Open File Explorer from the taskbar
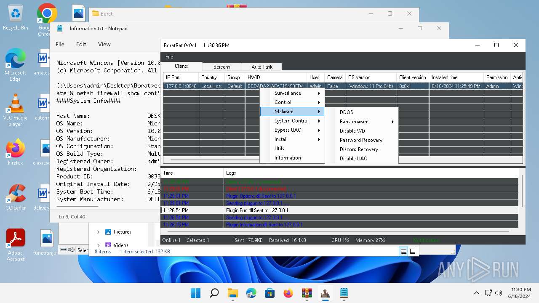Screen dimensions: 539x303 click(x=233, y=293)
